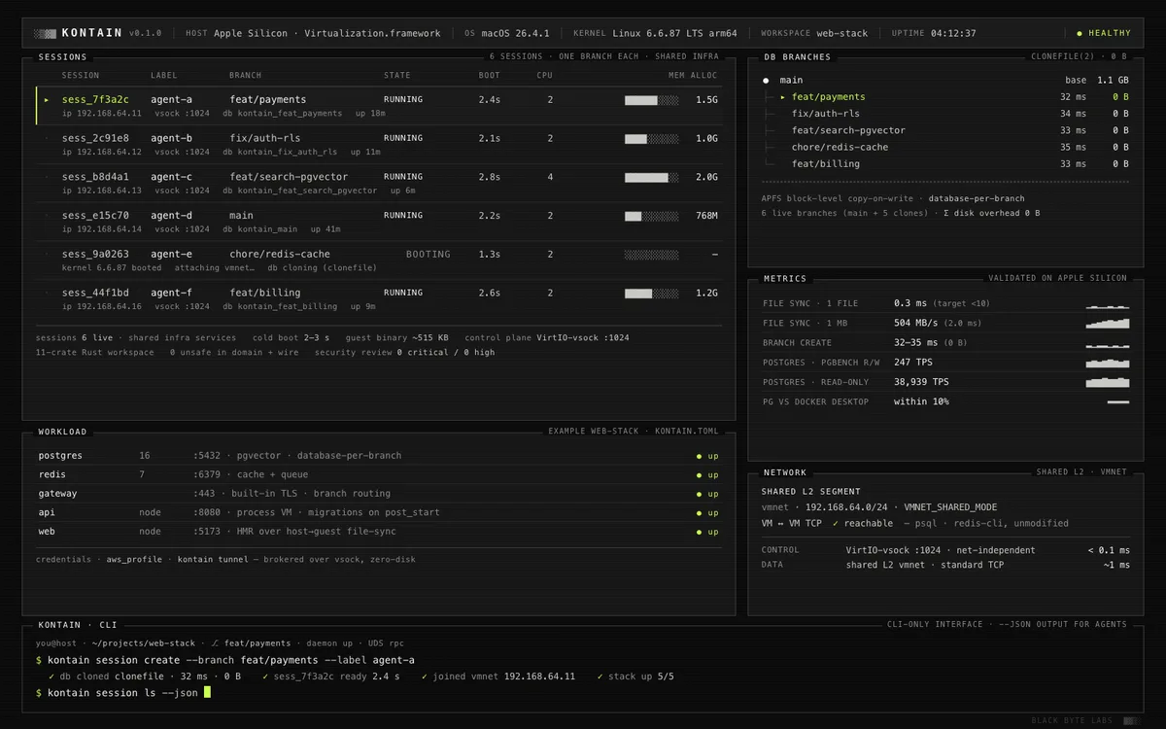Click the gateway up status dot

click(x=699, y=494)
